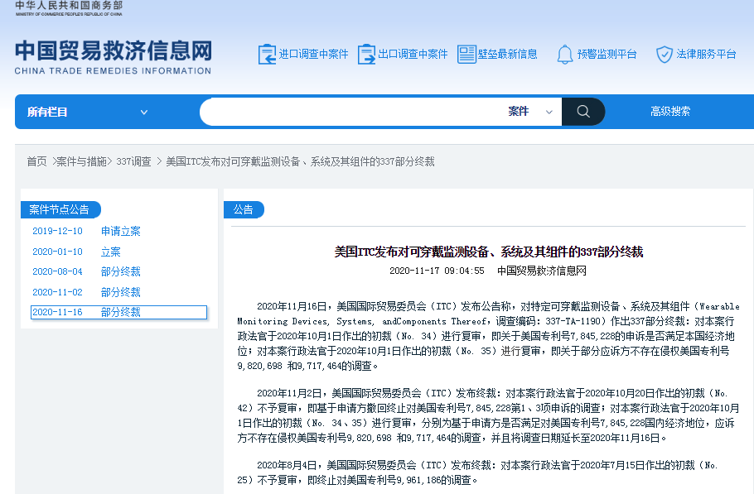Click the paragraph starting 2020年11月16日
The height and width of the screenshot is (494, 754).
[x=488, y=336]
